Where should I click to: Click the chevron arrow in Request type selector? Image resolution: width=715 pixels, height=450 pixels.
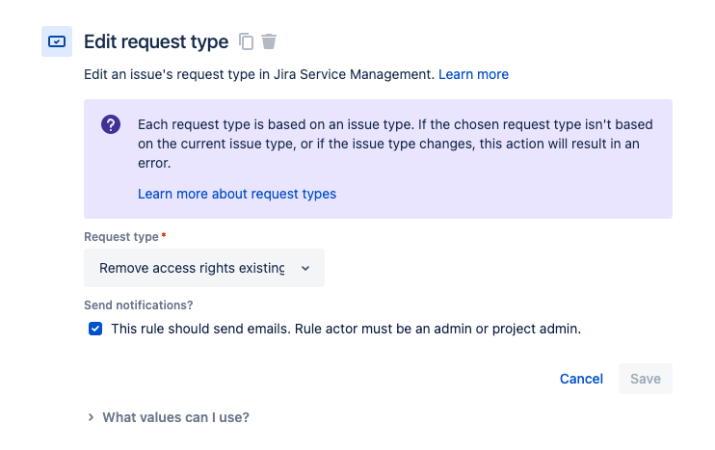tap(305, 268)
